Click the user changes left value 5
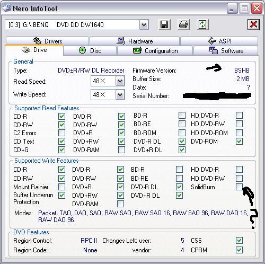Viewport: 265px width, 264px height. click(182, 241)
